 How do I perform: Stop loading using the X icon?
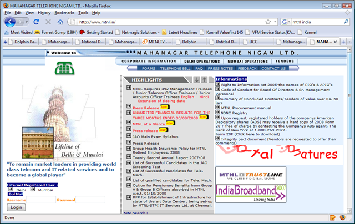point(48,22)
